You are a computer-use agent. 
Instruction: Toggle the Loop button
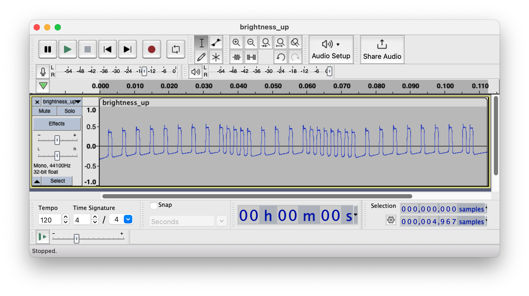tap(176, 49)
